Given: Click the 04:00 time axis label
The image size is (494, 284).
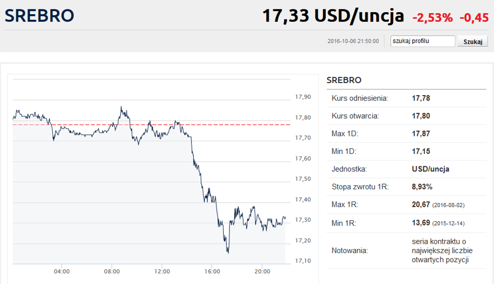Looking at the screenshot, I should (62, 271).
